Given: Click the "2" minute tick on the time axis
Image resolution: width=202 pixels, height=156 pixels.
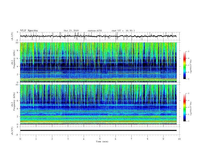Looking at the screenshot, I should [x=52, y=139].
